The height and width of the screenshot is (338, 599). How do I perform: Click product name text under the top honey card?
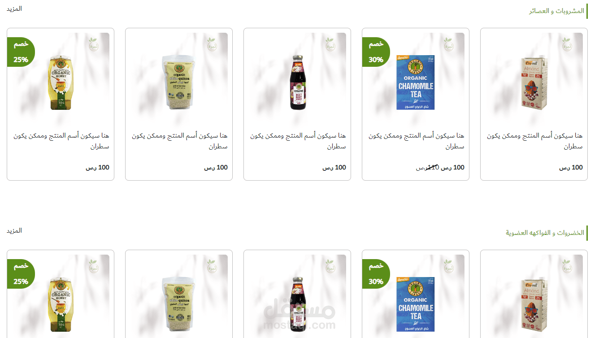61,141
